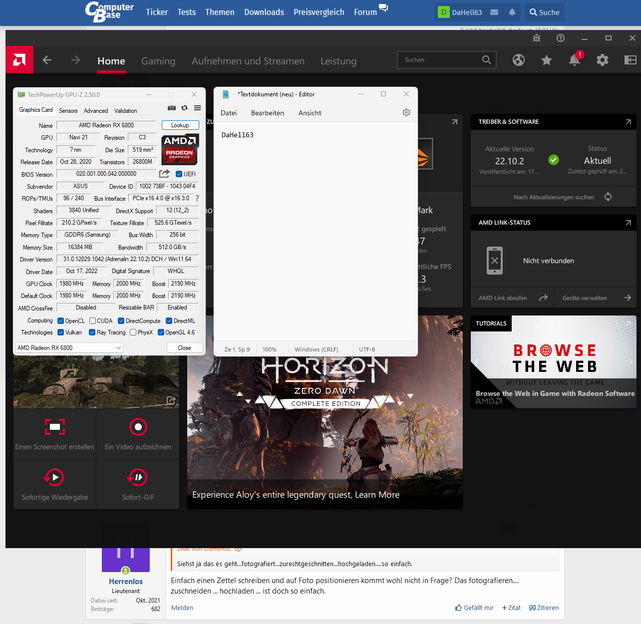Click the AMD logo icon in Radeon Software
This screenshot has width=641, height=624.
pyautogui.click(x=19, y=60)
